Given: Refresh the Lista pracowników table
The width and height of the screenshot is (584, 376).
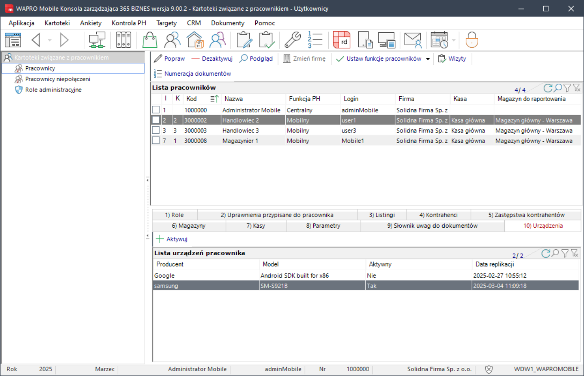Looking at the screenshot, I should pyautogui.click(x=547, y=88).
